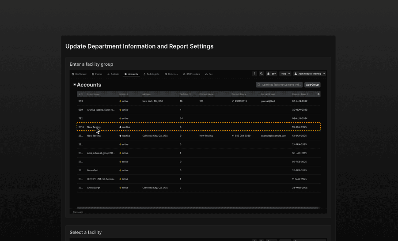This screenshot has width=398, height=241.
Task: Click the facility group search field
Action: (x=279, y=85)
